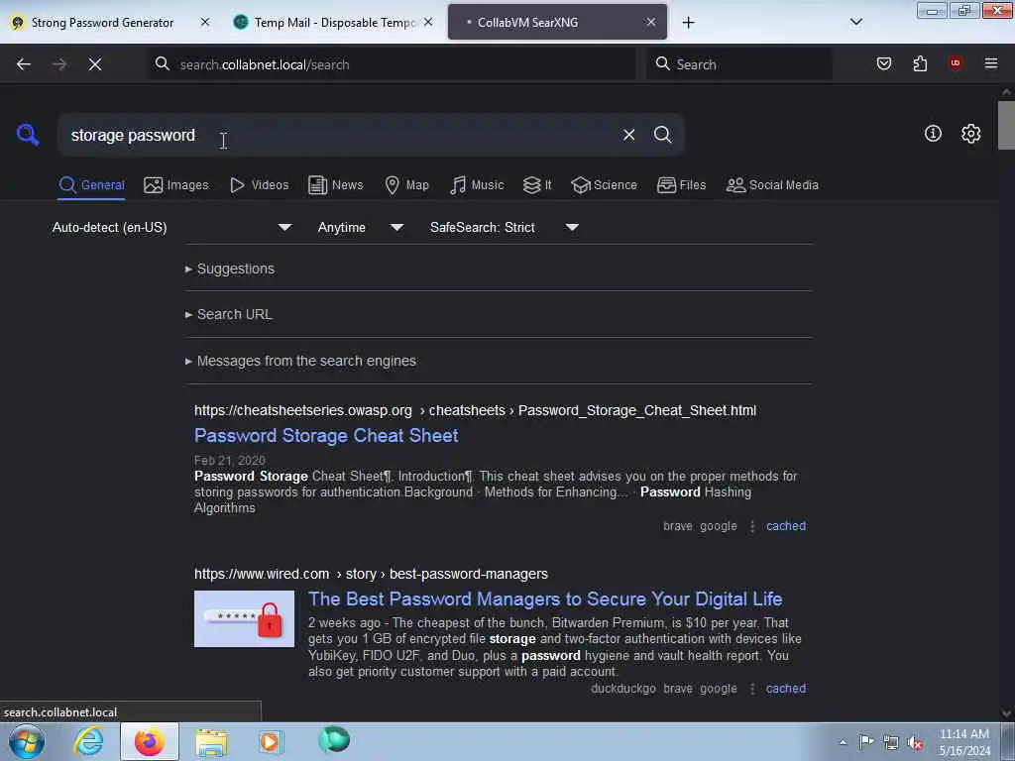Switch to Videos search category
Image resolution: width=1015 pixels, height=761 pixels.
[x=259, y=185]
